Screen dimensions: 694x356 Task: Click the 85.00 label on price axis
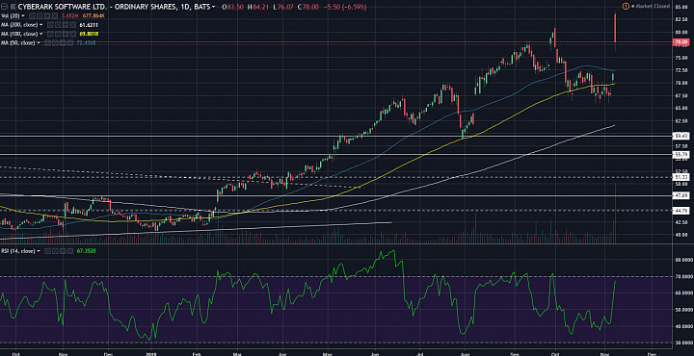click(x=681, y=7)
